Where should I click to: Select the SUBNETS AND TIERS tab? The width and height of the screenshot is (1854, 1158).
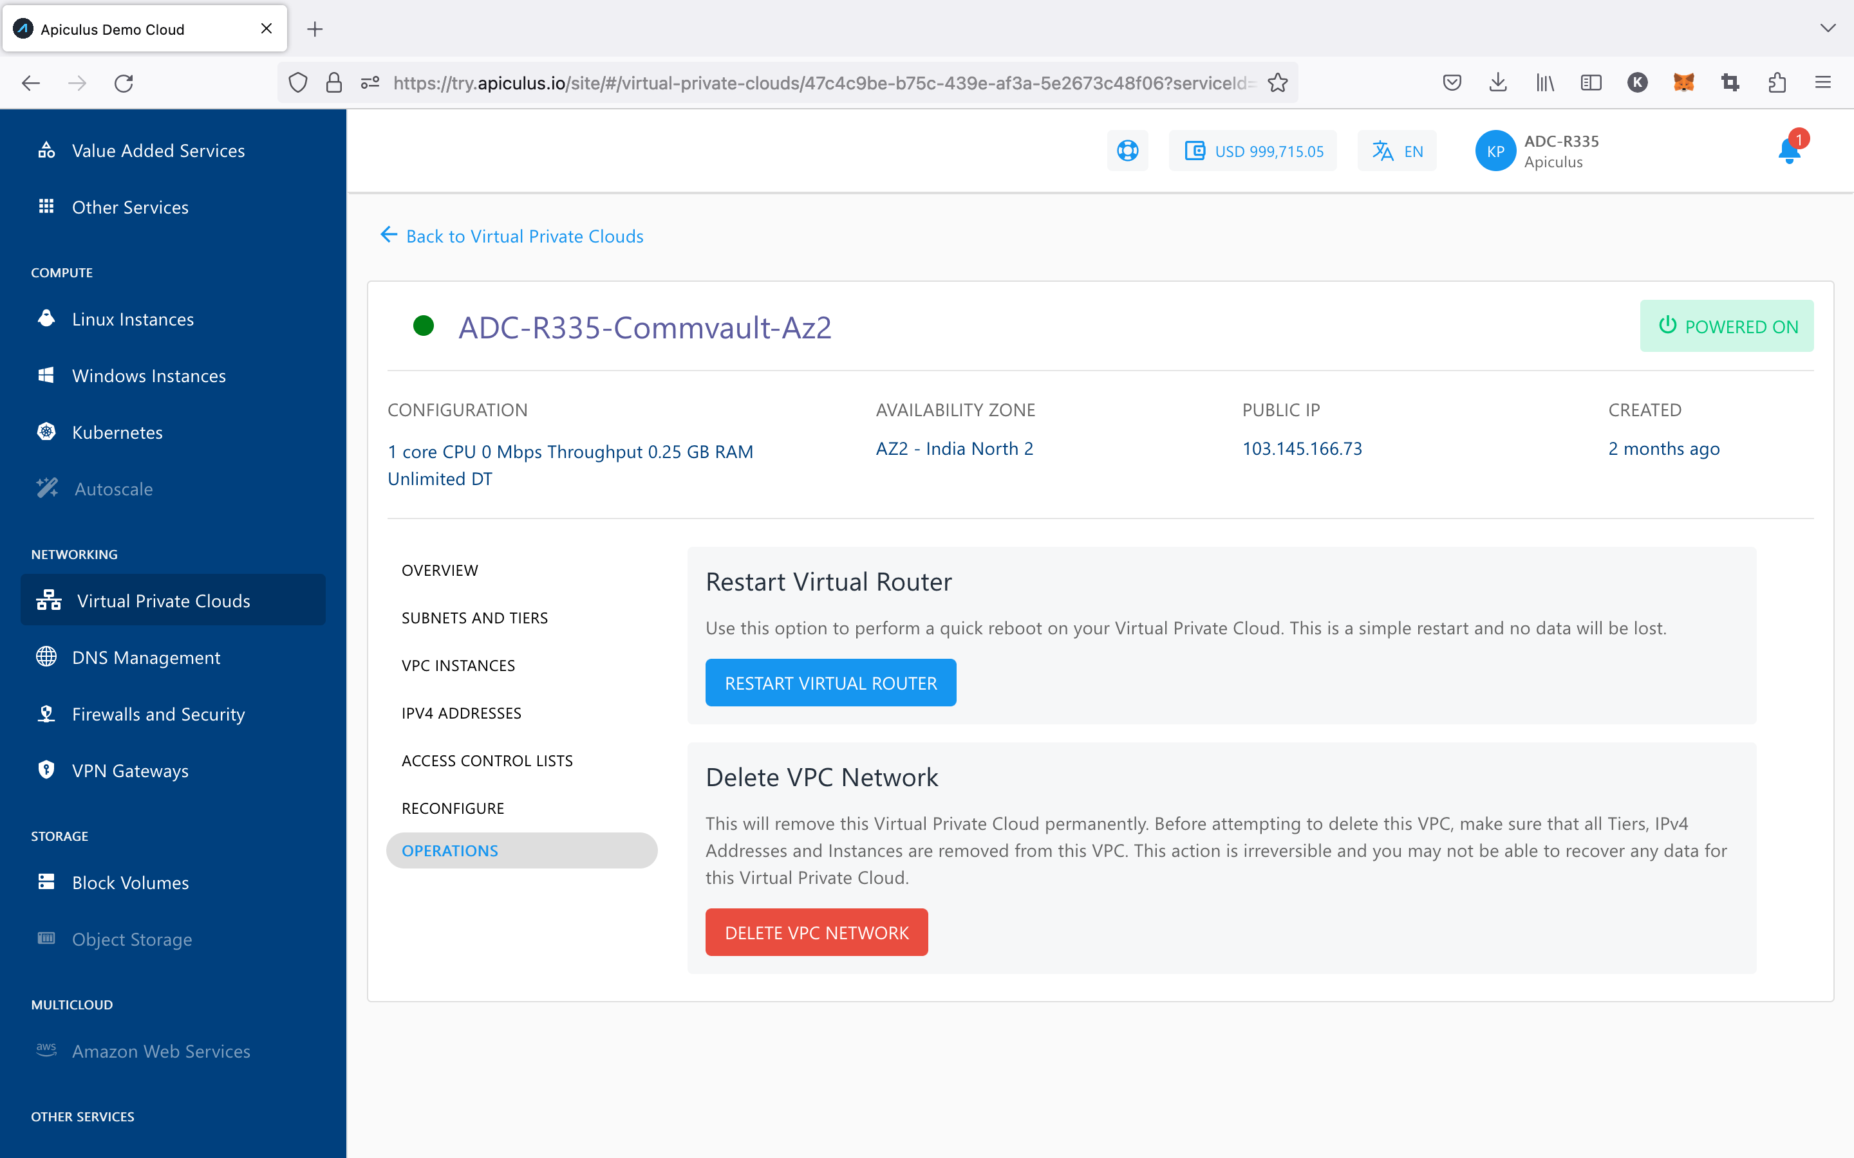click(476, 616)
